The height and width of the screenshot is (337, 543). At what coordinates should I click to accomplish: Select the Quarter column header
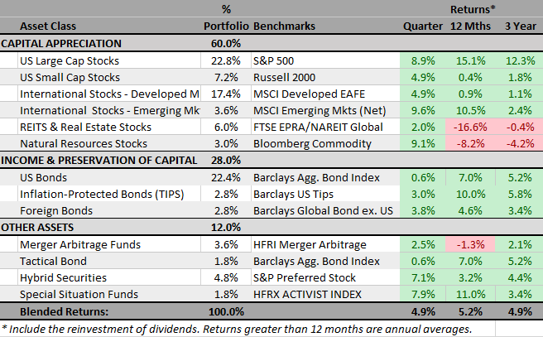[x=422, y=26]
